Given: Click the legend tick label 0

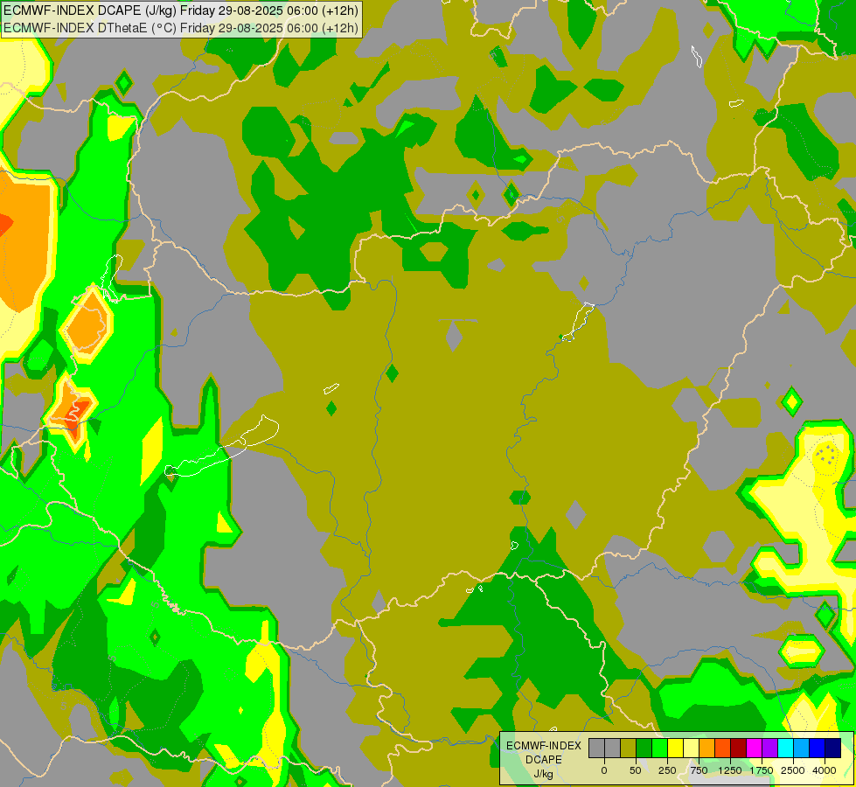Looking at the screenshot, I should 604,770.
